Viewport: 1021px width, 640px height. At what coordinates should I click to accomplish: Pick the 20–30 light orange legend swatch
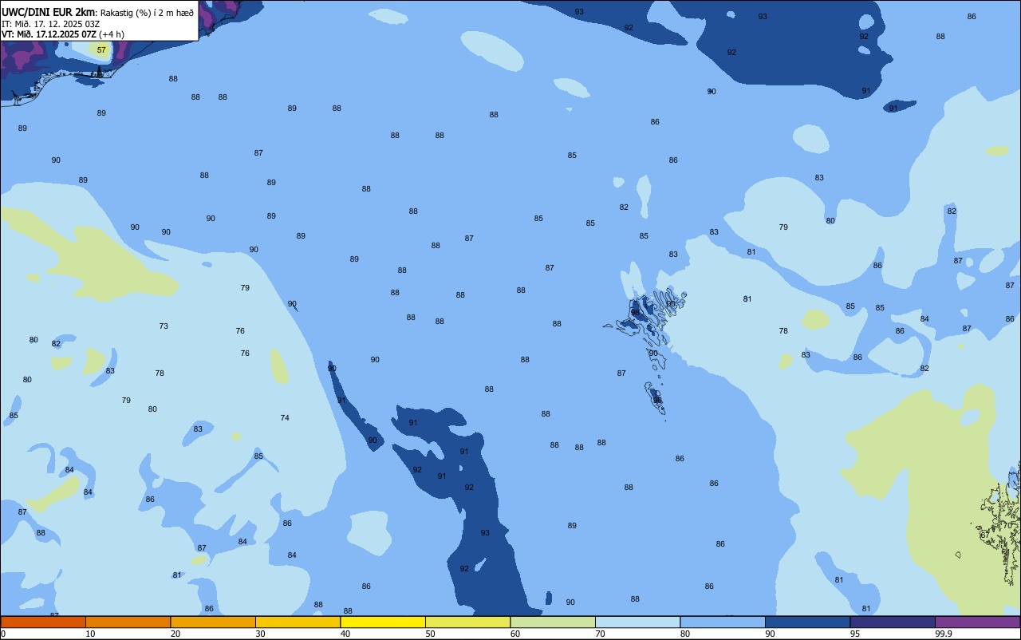213,622
